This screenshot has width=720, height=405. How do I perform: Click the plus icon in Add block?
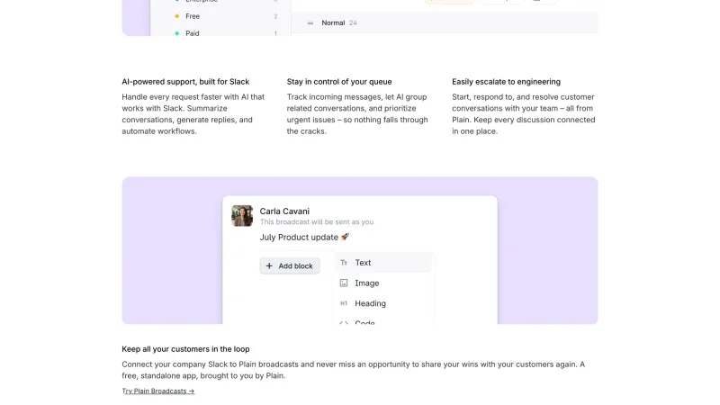coord(269,265)
